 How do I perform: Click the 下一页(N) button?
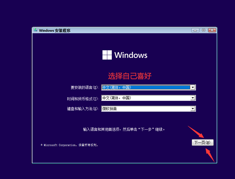coord(203,142)
